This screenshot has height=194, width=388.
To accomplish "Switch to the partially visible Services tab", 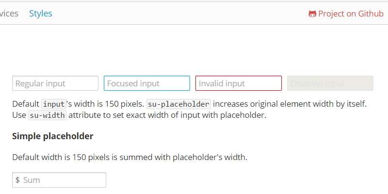I will pos(9,14).
